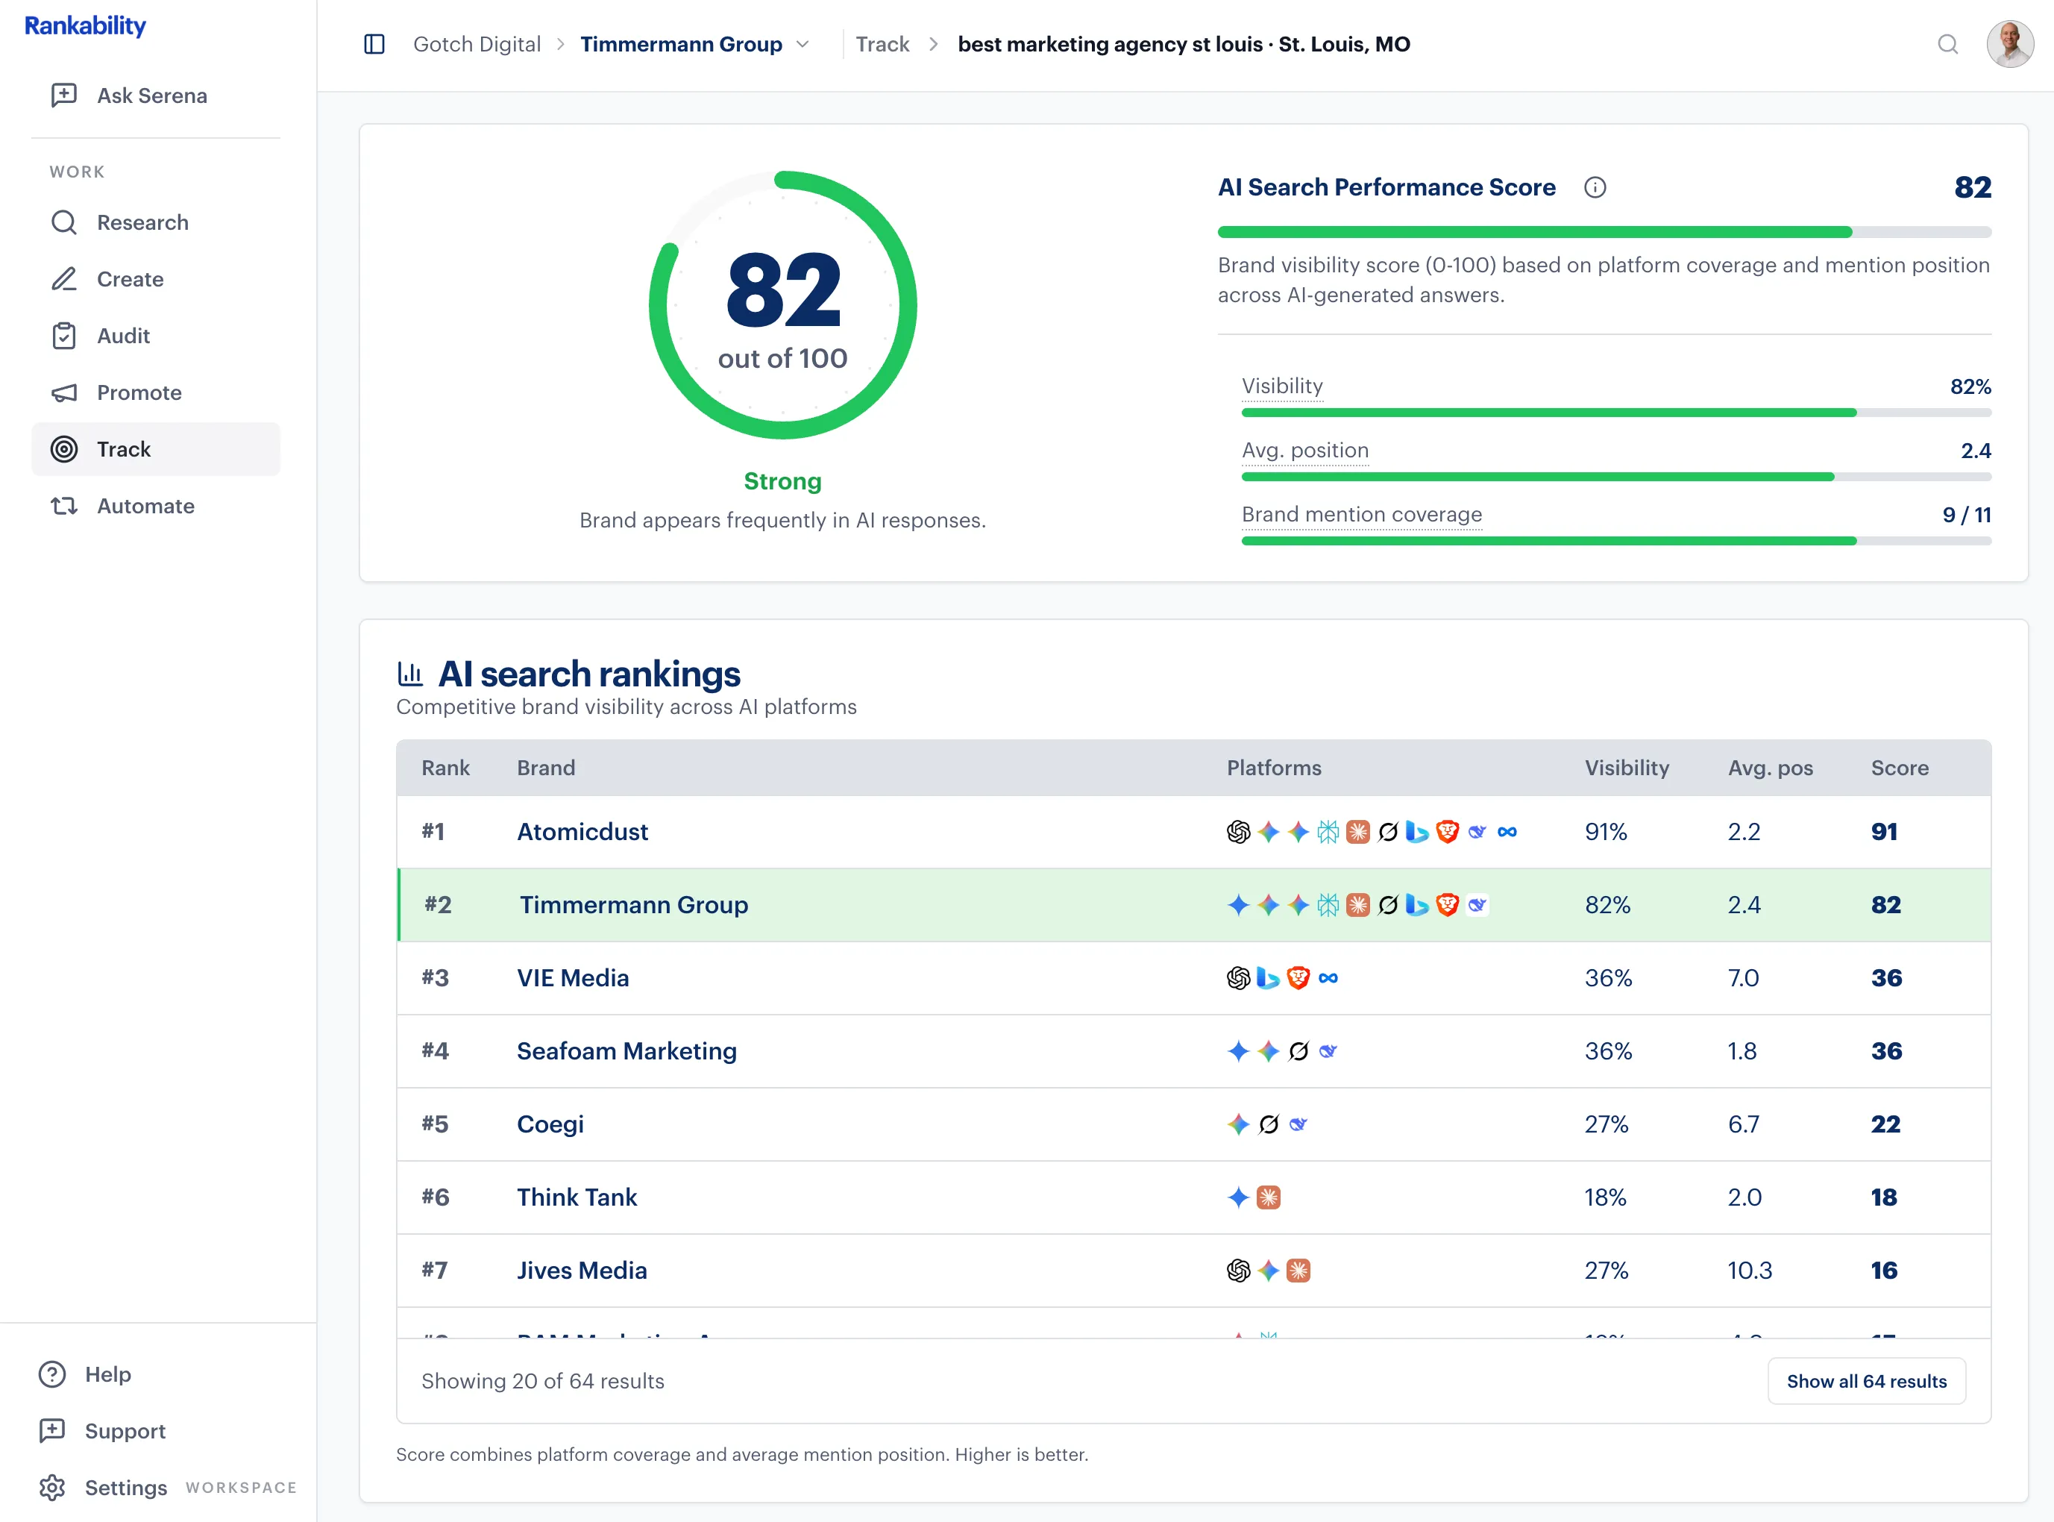The height and width of the screenshot is (1522, 2054).
Task: Click the Jives Media brand name
Action: pyautogui.click(x=581, y=1271)
